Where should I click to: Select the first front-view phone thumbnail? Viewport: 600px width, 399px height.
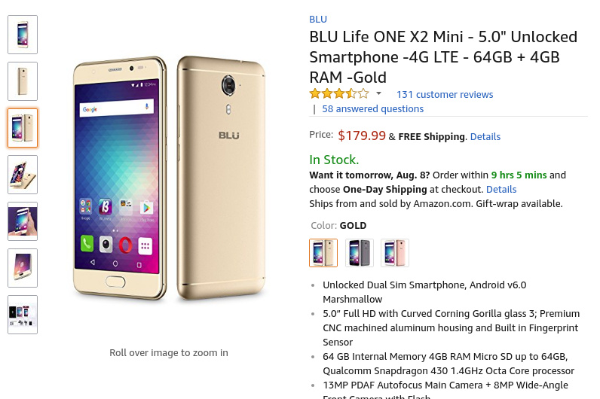(23, 35)
